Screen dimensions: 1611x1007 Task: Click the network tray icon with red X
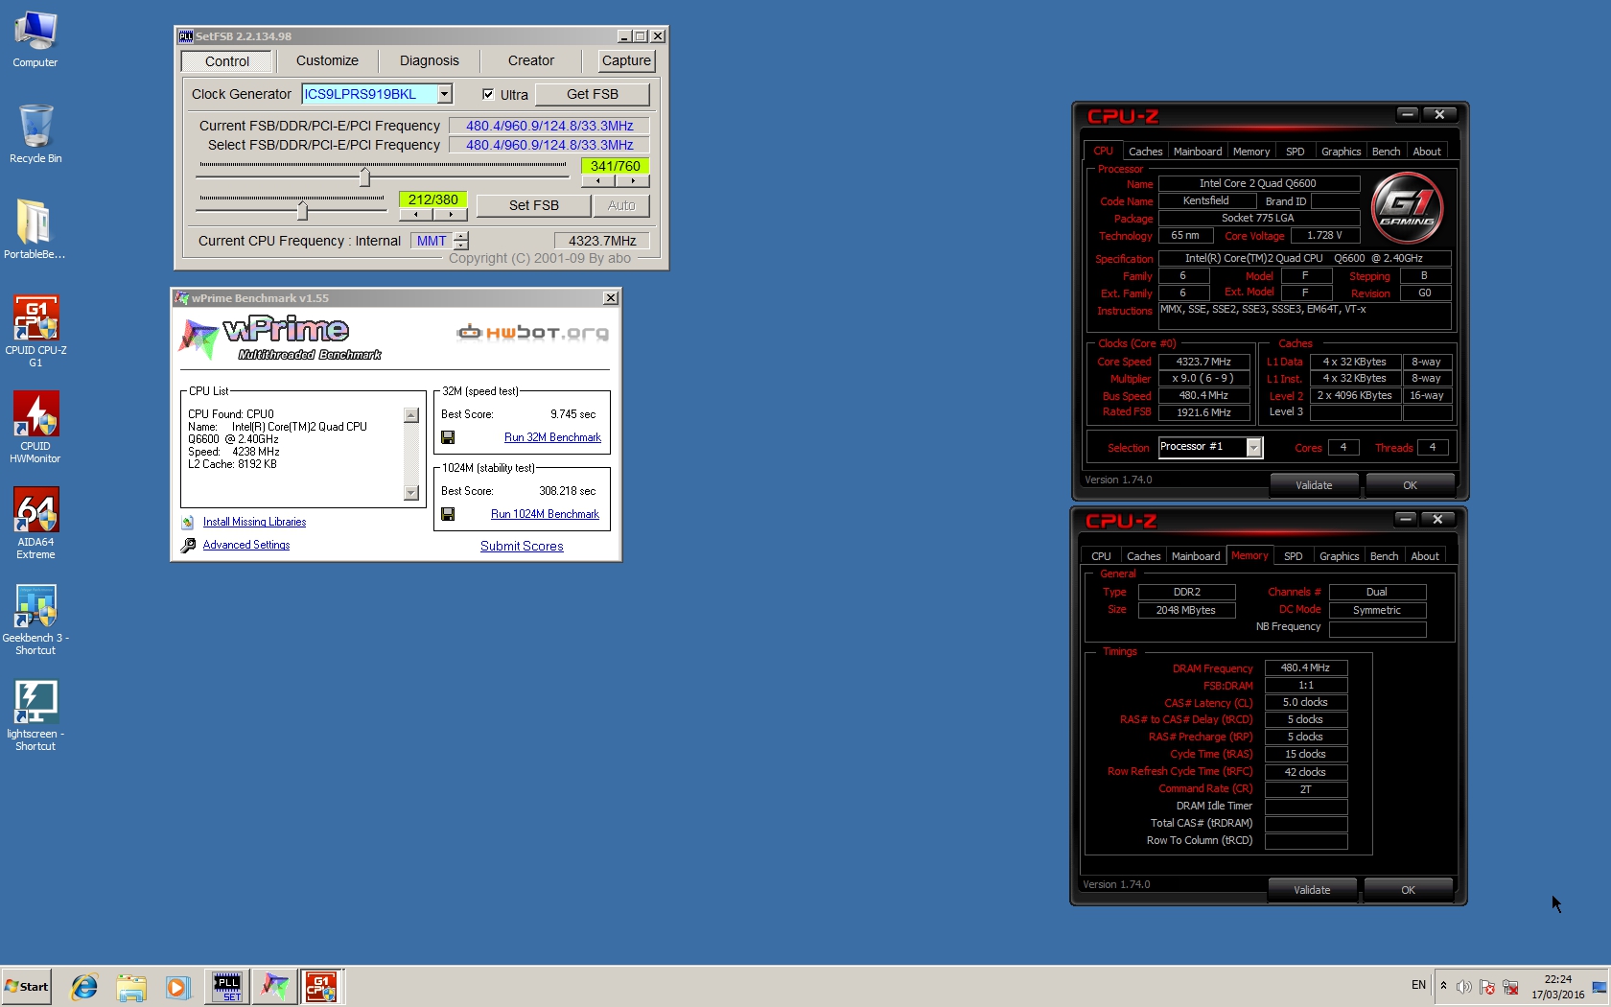(1510, 987)
